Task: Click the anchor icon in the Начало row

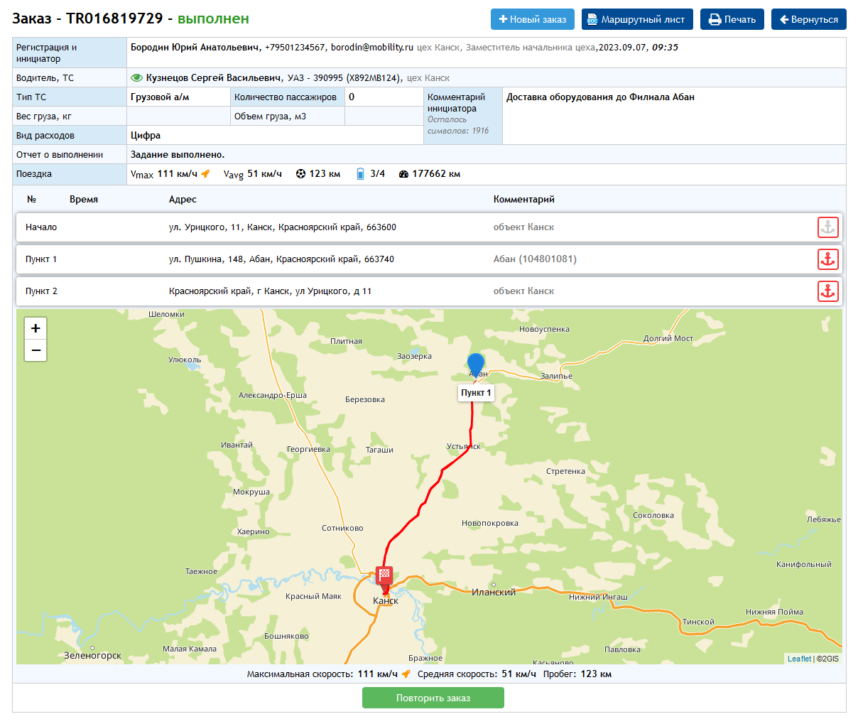Action: pyautogui.click(x=827, y=227)
